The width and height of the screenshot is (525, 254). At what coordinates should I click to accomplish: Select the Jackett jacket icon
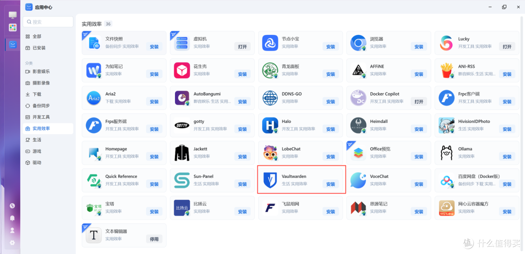[x=182, y=153]
